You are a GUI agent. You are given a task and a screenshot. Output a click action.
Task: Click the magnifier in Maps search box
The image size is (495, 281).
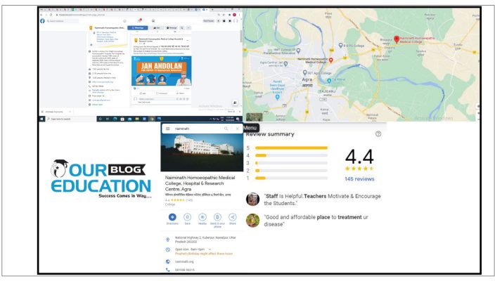226,129
